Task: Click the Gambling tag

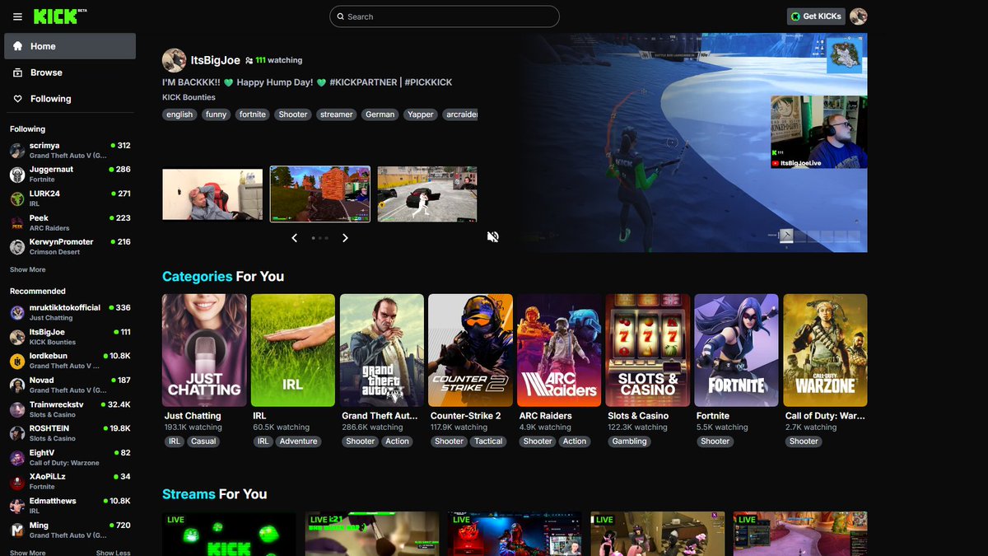Action: (630, 442)
